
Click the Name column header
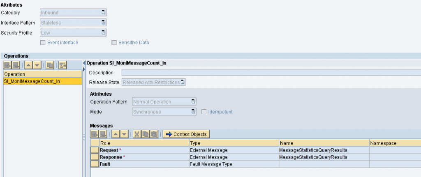[324, 143]
